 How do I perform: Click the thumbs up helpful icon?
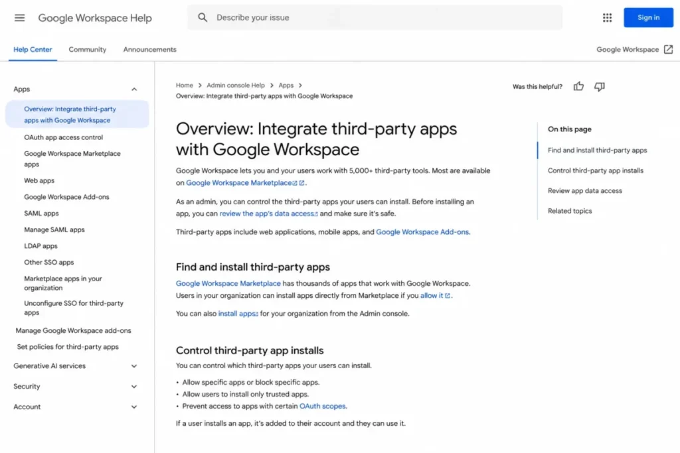[x=578, y=87]
